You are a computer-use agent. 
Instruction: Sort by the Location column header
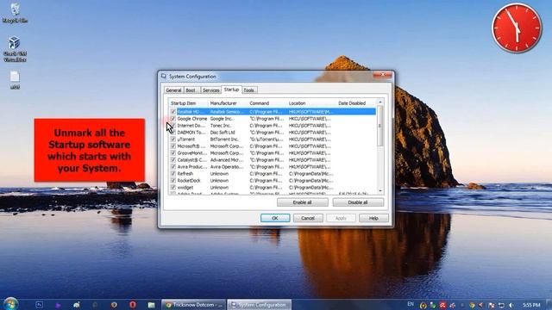pos(311,103)
